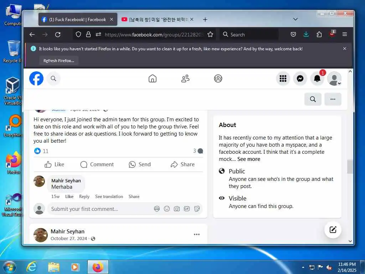Open Firefox application hamburger menu

345,35
